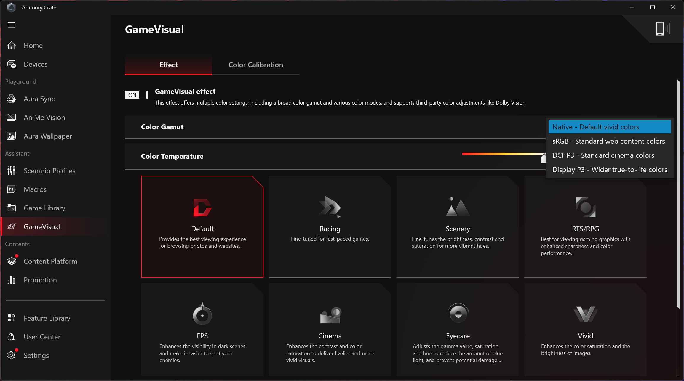
Task: Click the Scenario Profiles icon
Action: 11,171
